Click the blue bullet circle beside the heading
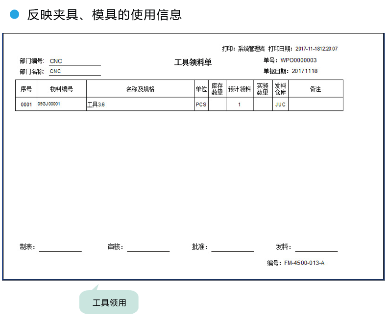387x325 pixels. click(x=14, y=15)
